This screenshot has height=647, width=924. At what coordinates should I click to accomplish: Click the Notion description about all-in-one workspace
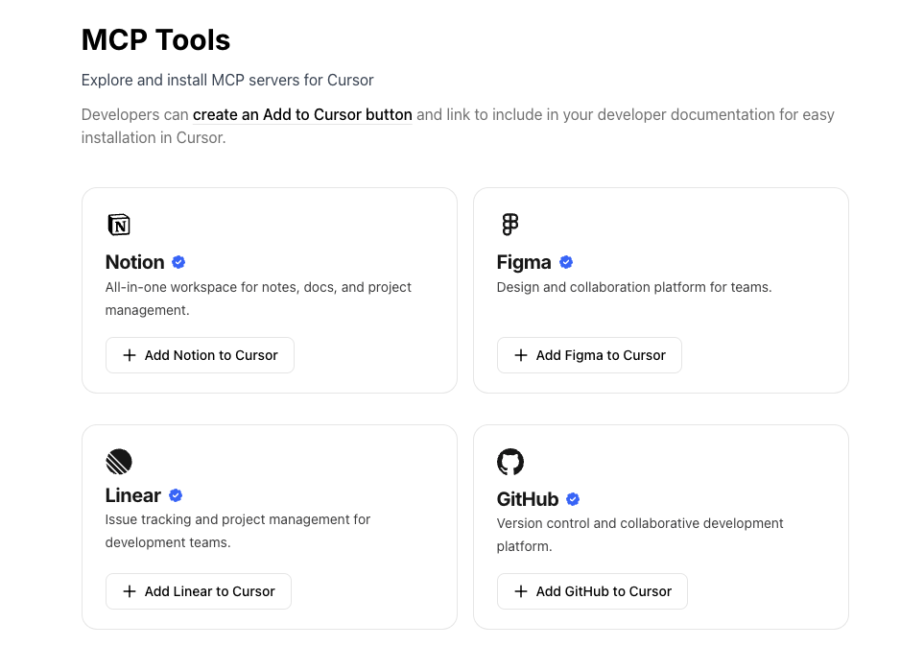(258, 299)
